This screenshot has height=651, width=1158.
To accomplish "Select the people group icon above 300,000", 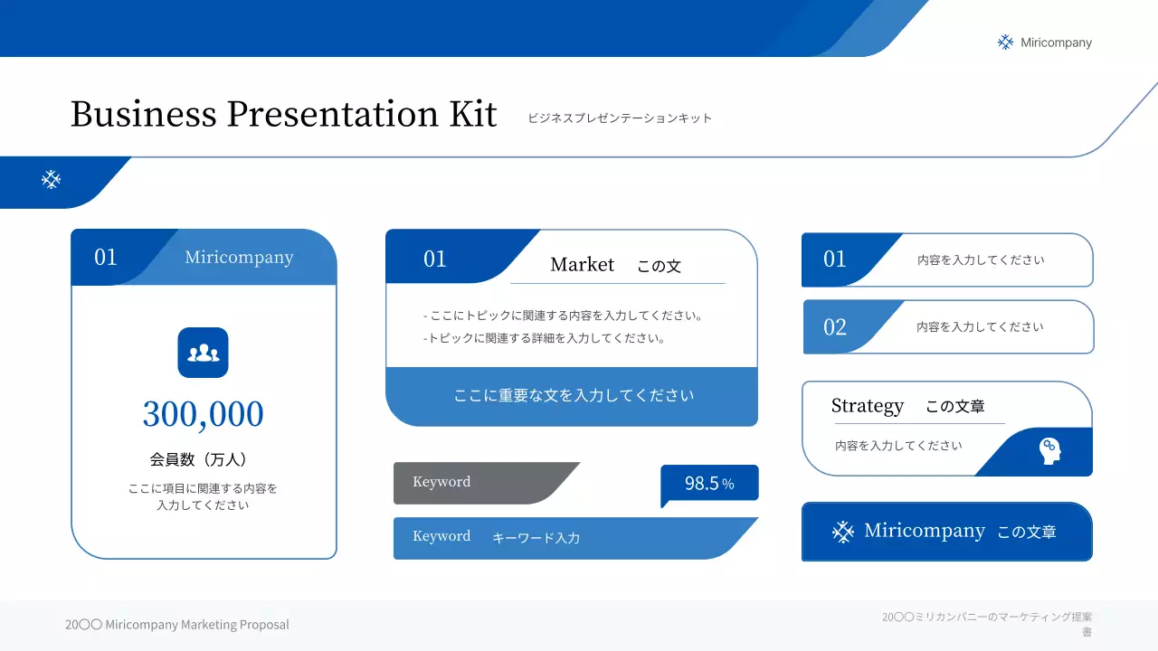I will click(x=204, y=353).
